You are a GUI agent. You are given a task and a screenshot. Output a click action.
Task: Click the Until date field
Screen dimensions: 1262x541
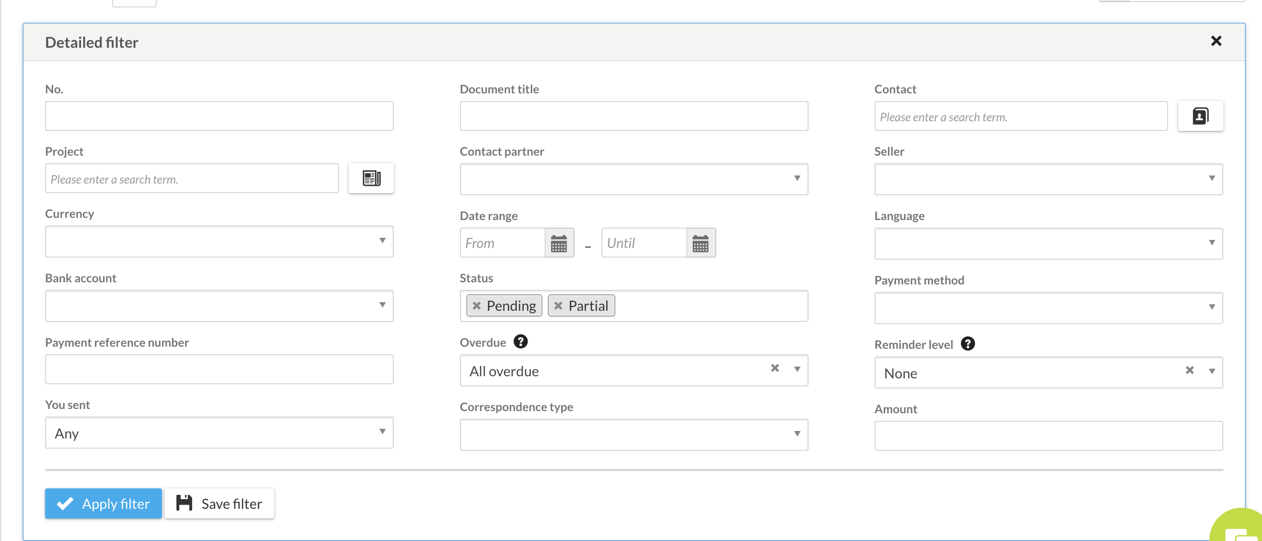click(x=644, y=243)
